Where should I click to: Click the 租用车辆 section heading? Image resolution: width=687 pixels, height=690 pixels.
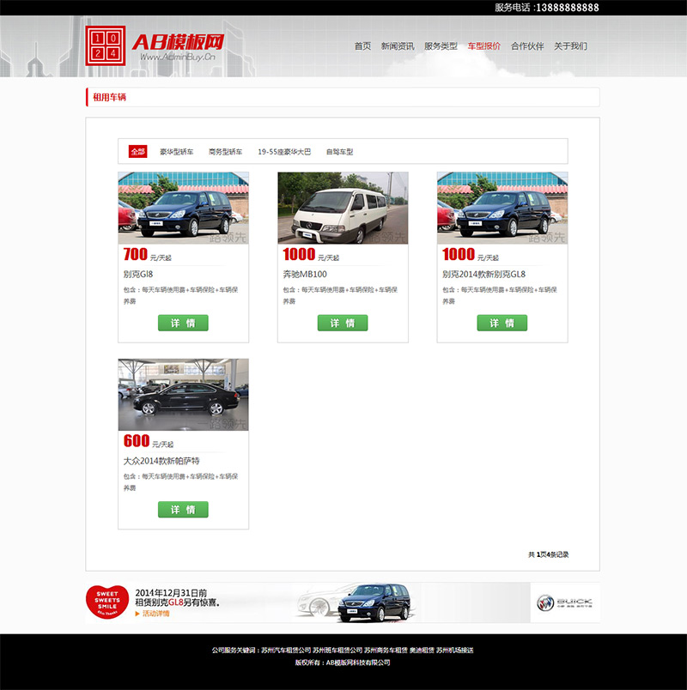pos(109,97)
